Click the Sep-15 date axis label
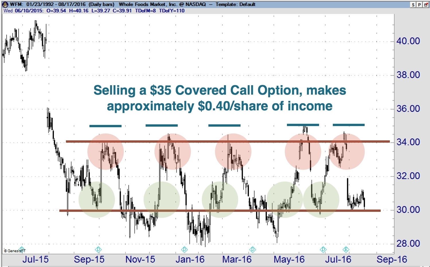The width and height of the screenshot is (430, 267). coord(89,260)
